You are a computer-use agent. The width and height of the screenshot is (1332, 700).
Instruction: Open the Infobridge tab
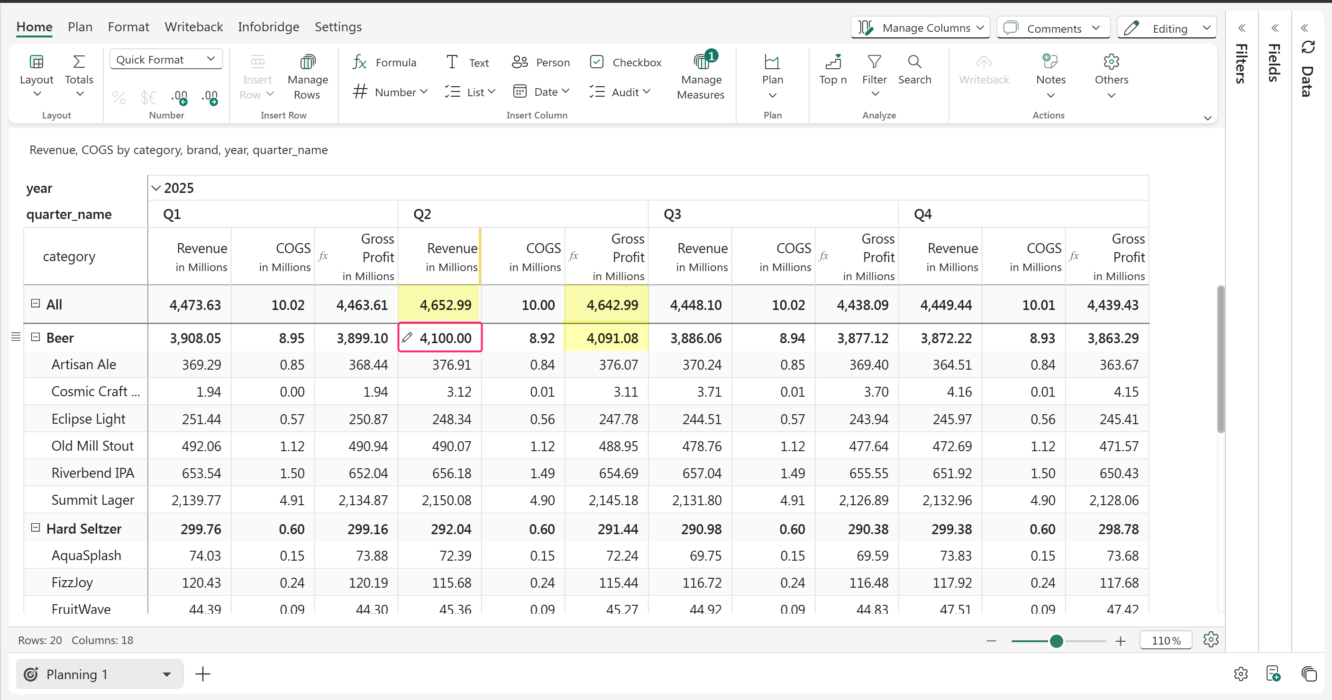268,27
